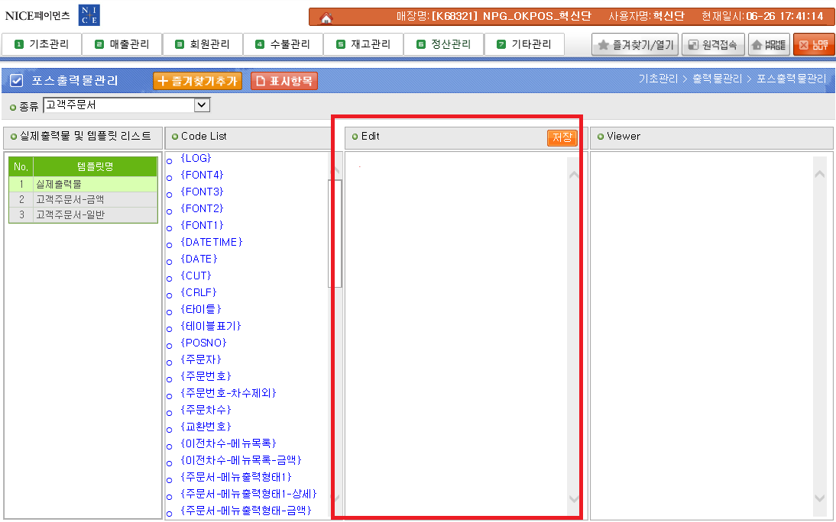Click the 원격접속 remote access button

[712, 45]
